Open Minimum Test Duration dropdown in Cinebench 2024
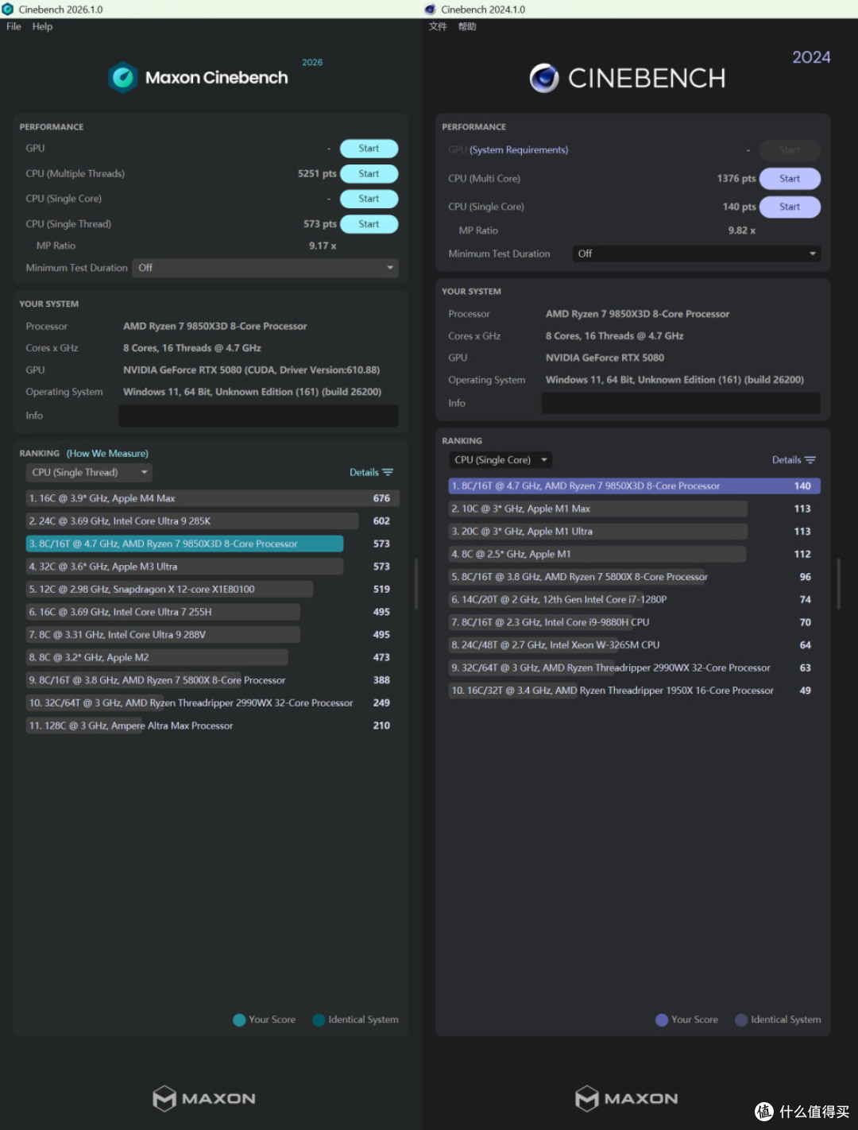The height and width of the screenshot is (1130, 858). click(x=697, y=253)
